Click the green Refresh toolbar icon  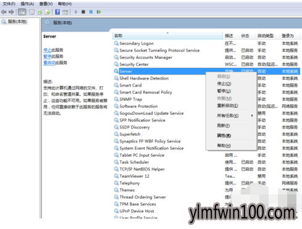point(40,12)
